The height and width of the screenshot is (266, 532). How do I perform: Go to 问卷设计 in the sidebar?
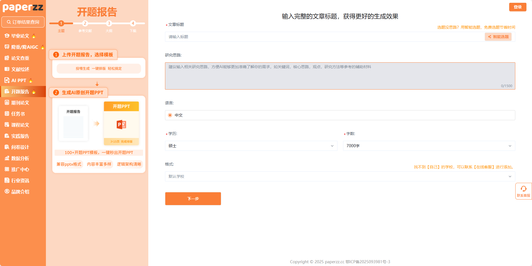point(20,147)
